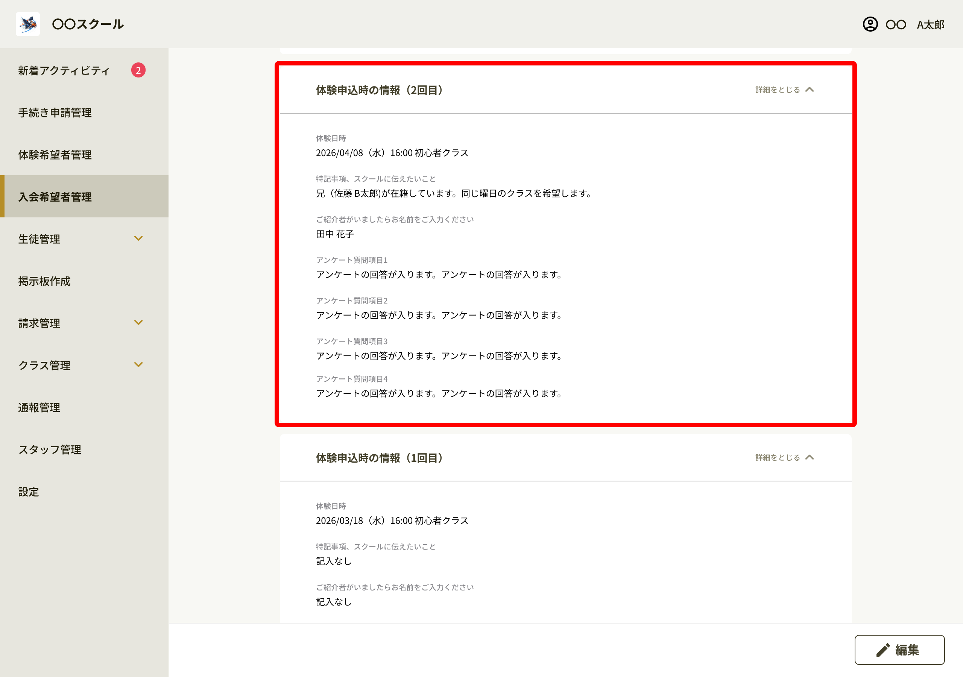Click heading 体験申込時の情報（1回目）
This screenshot has width=963, height=677.
(x=379, y=458)
